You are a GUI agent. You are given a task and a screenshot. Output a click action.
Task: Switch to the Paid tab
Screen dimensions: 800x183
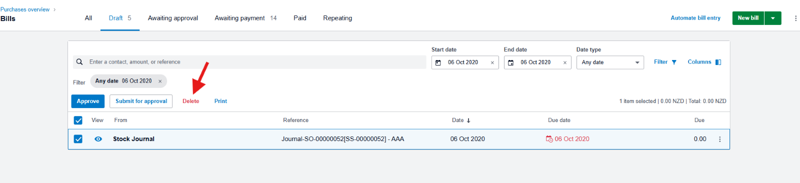point(300,18)
